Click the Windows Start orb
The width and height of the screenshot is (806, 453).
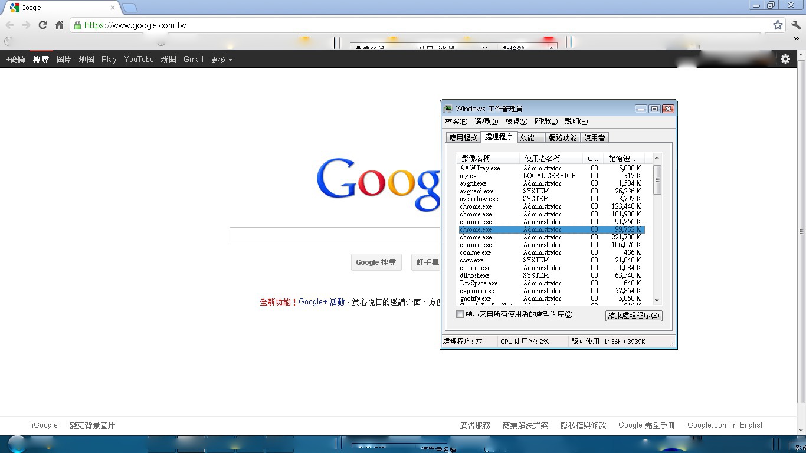17,444
